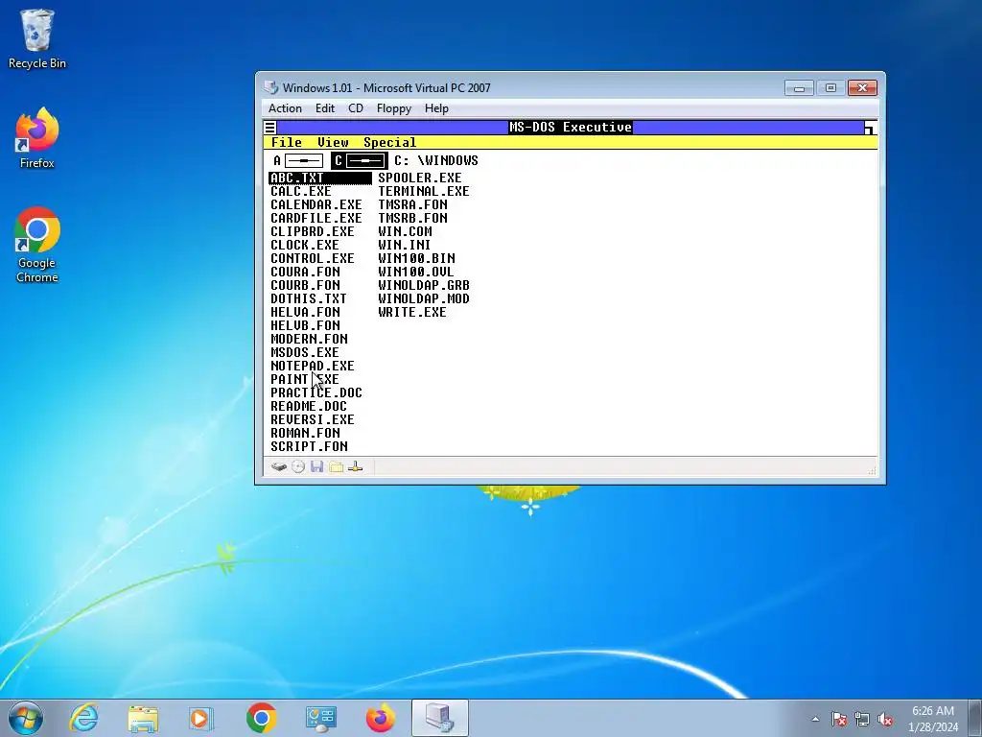The image size is (982, 737).
Task: Select MODERN.FON file
Action: point(309,339)
